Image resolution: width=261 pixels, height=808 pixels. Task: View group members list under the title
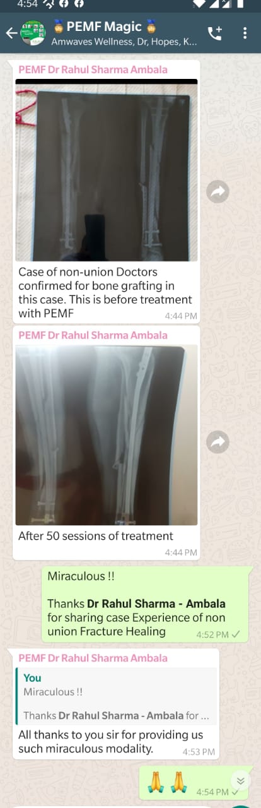click(x=124, y=42)
